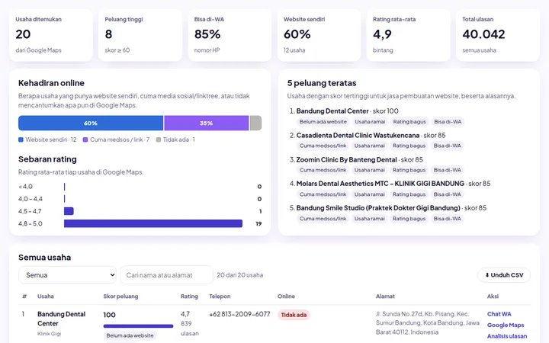Screen dimensions: 549x343
Task: Click the score 100 progress bar in table
Action: point(138,326)
